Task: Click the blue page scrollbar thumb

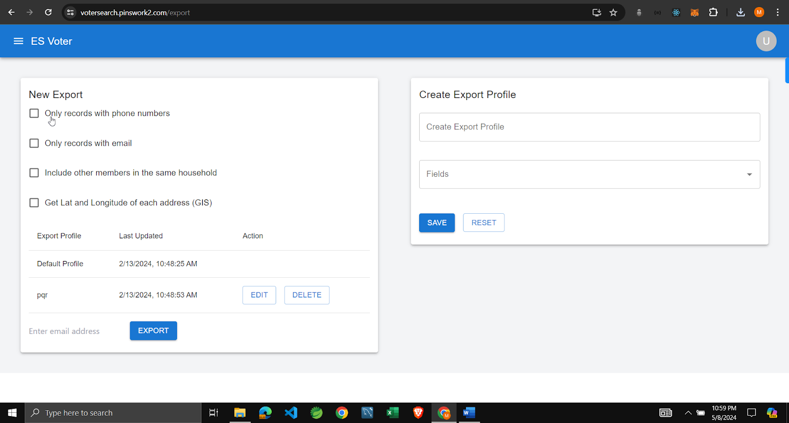Action: (x=787, y=70)
